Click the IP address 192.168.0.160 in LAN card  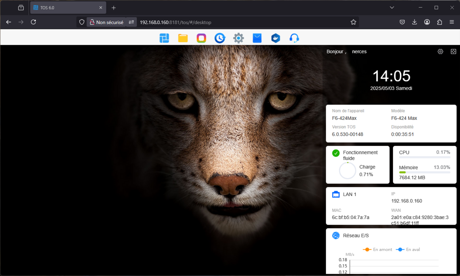pos(406,201)
